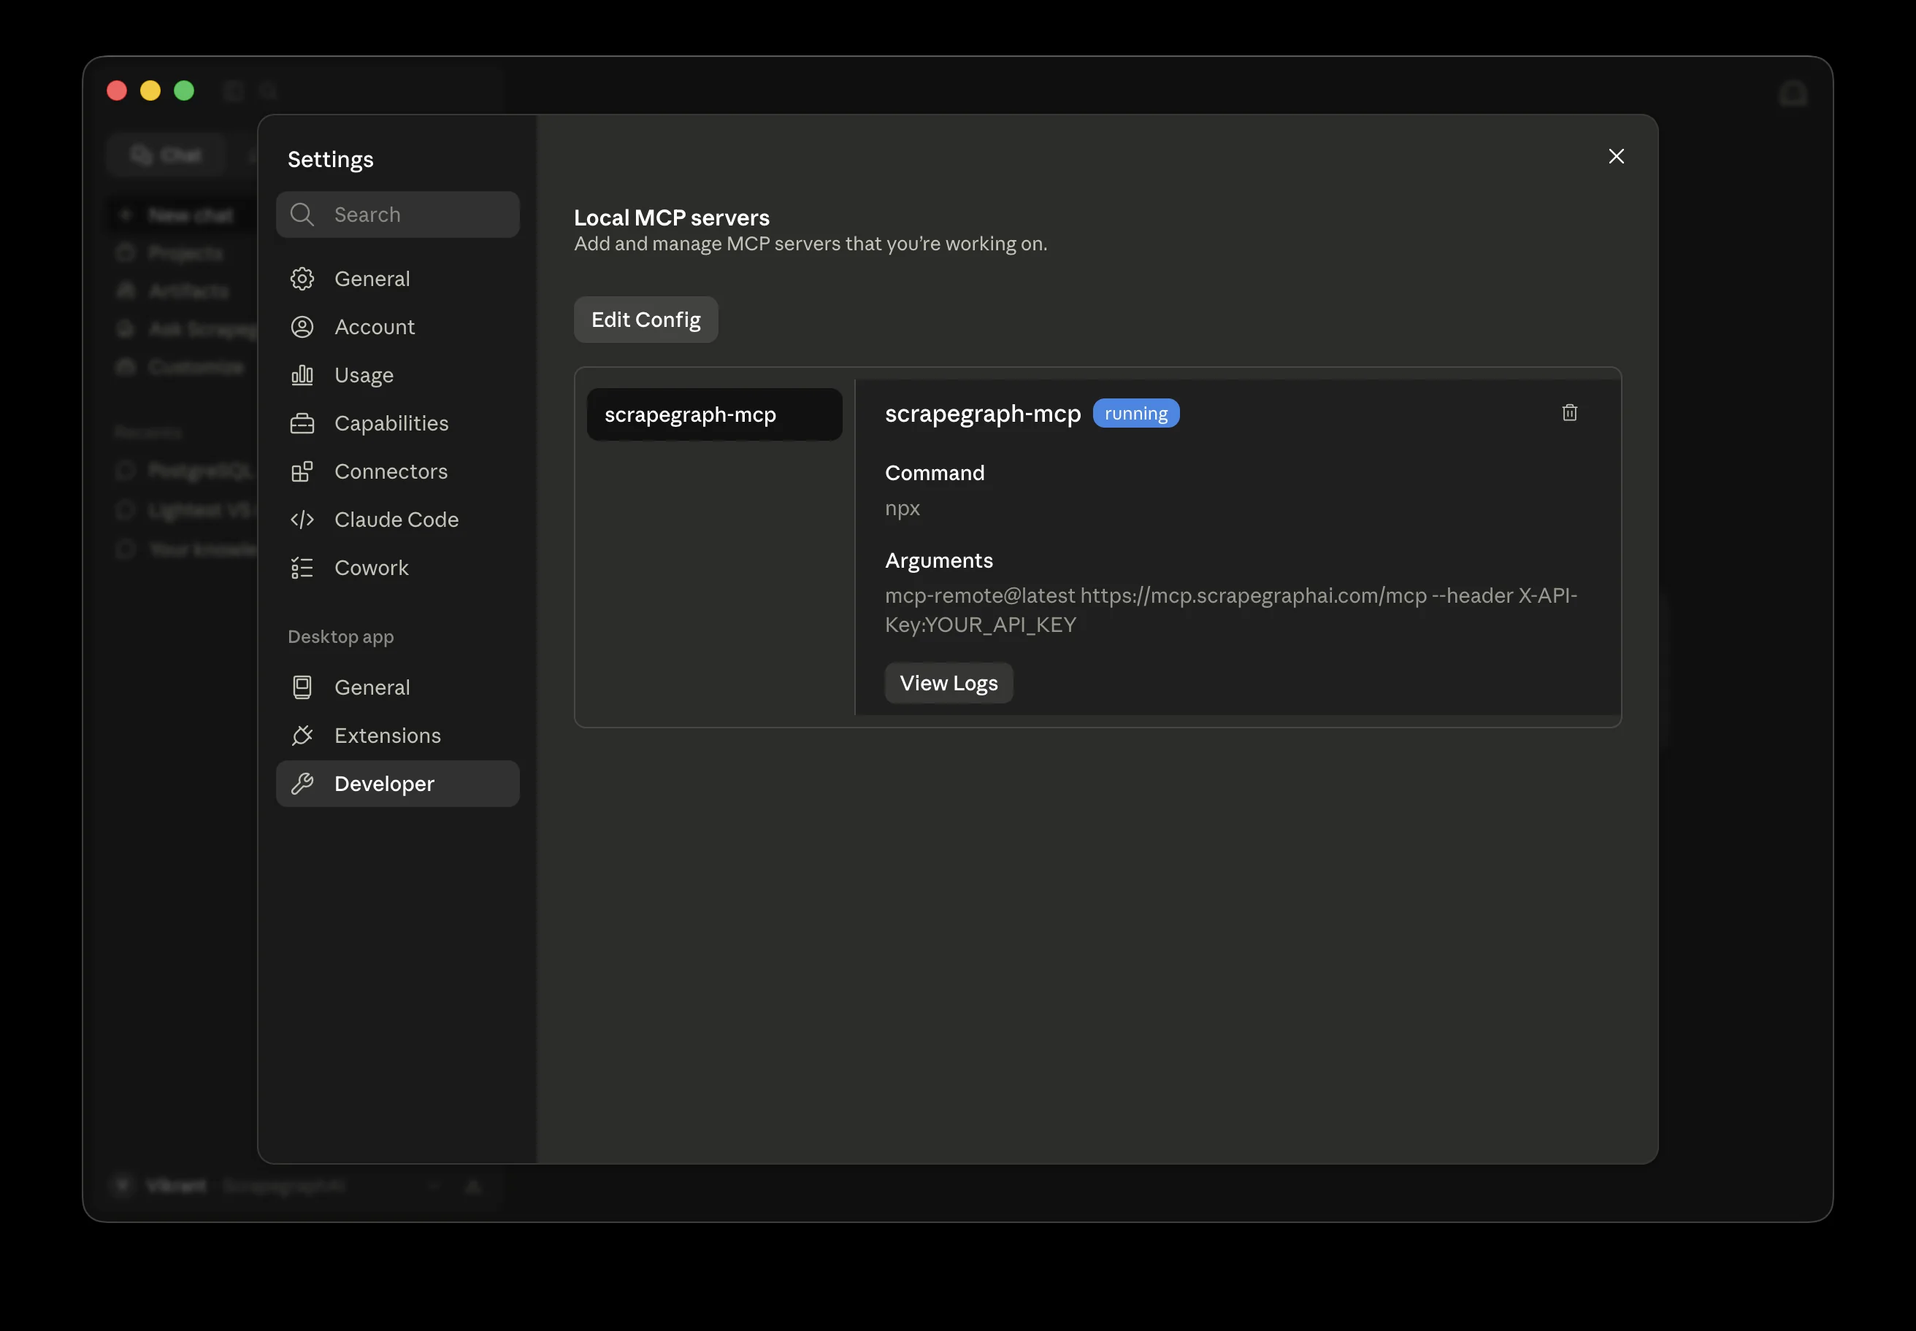Click the Local MCP servers heading
The image size is (1916, 1331).
coord(672,217)
